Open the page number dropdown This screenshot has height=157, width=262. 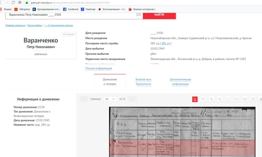[x=110, y=99]
